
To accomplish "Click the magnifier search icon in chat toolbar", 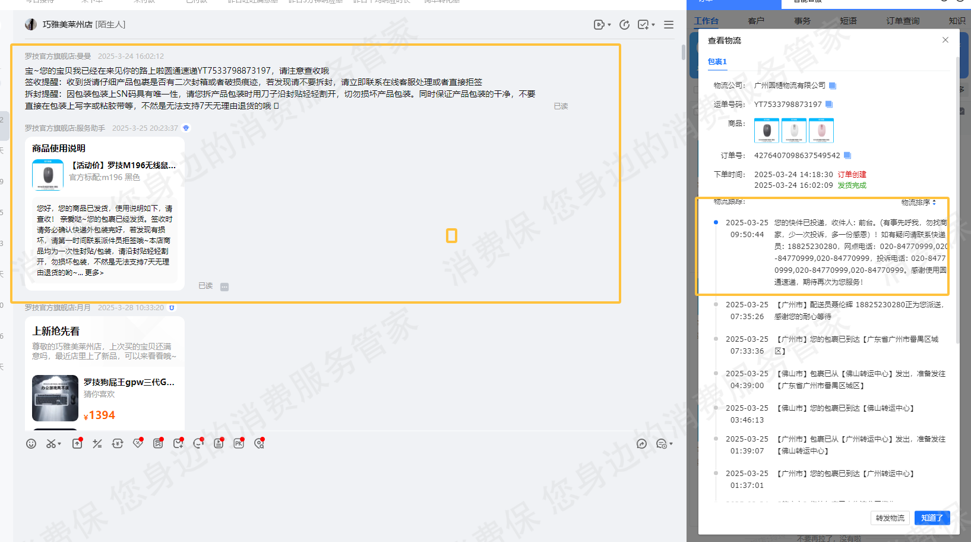I will pyautogui.click(x=259, y=443).
